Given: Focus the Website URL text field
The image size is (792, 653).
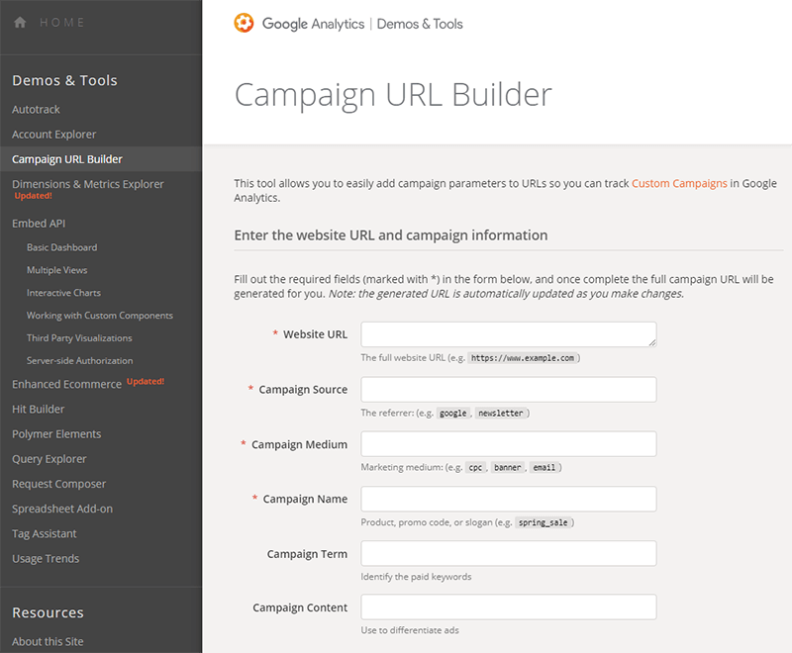Looking at the screenshot, I should click(508, 334).
